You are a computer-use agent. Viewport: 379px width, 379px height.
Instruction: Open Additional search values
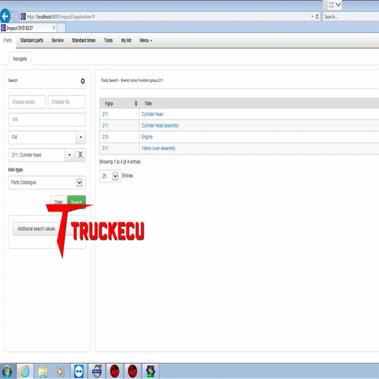click(x=36, y=229)
